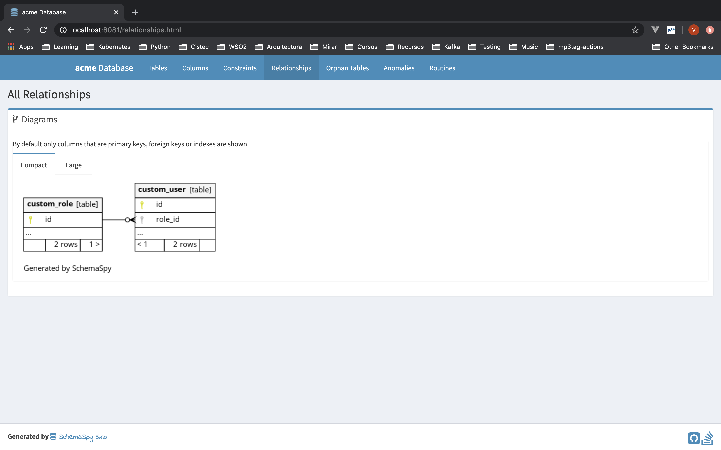
Task: Reload the page with the refresh icon
Action: pyautogui.click(x=43, y=30)
